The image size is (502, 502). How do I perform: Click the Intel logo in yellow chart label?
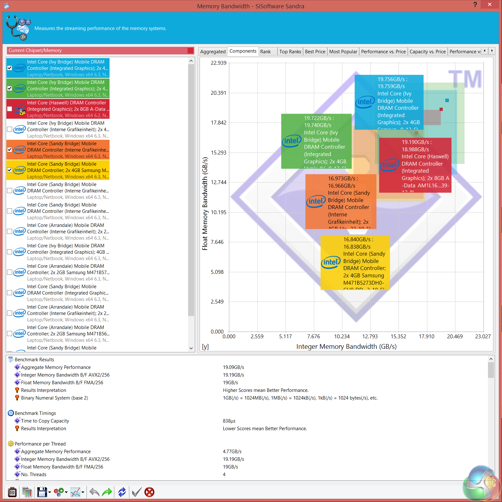331,262
